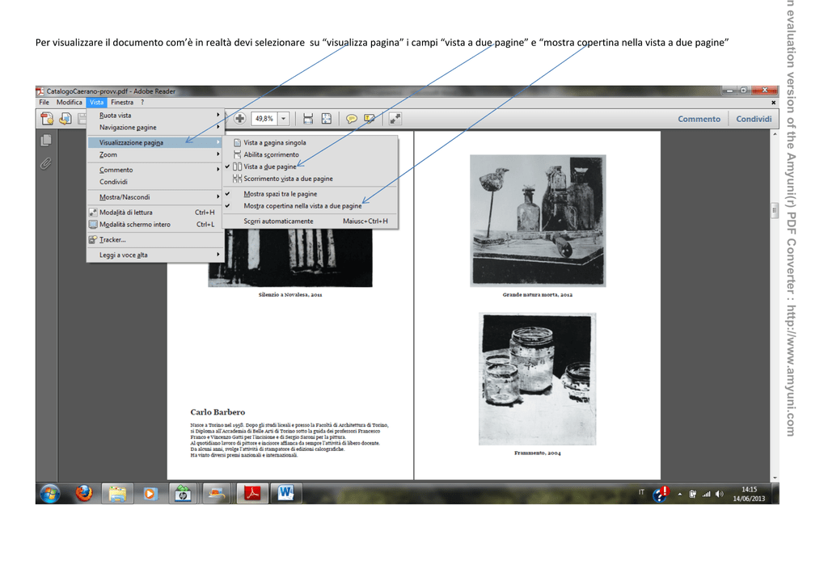Open the attachments paperclip panel
The height and width of the screenshot is (586, 828).
coord(46,163)
